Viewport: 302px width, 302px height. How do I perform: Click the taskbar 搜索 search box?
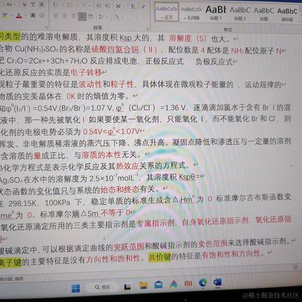point(102,287)
